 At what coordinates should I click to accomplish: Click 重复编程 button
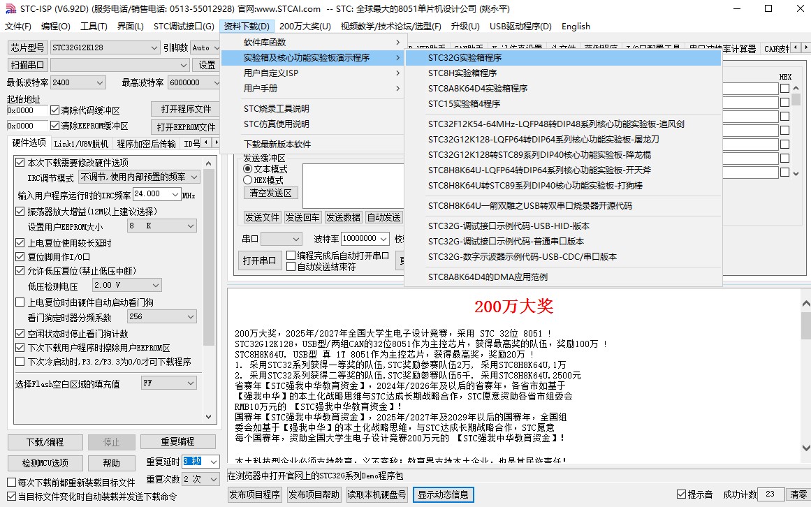[x=177, y=442]
